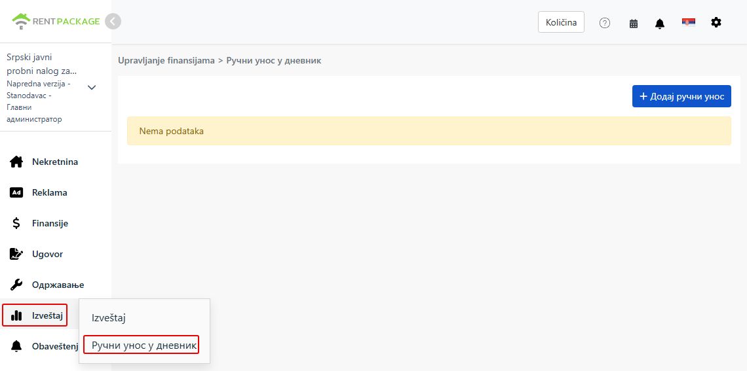This screenshot has height=371, width=747.
Task: Click the RentPackage logo
Action: pyautogui.click(x=56, y=22)
